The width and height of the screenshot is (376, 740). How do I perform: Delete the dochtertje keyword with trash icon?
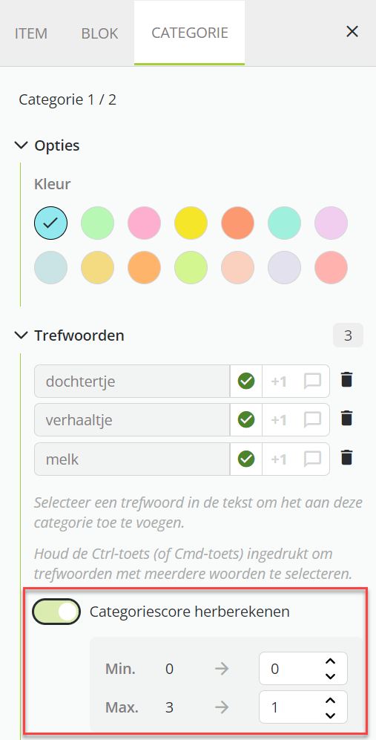pyautogui.click(x=347, y=379)
